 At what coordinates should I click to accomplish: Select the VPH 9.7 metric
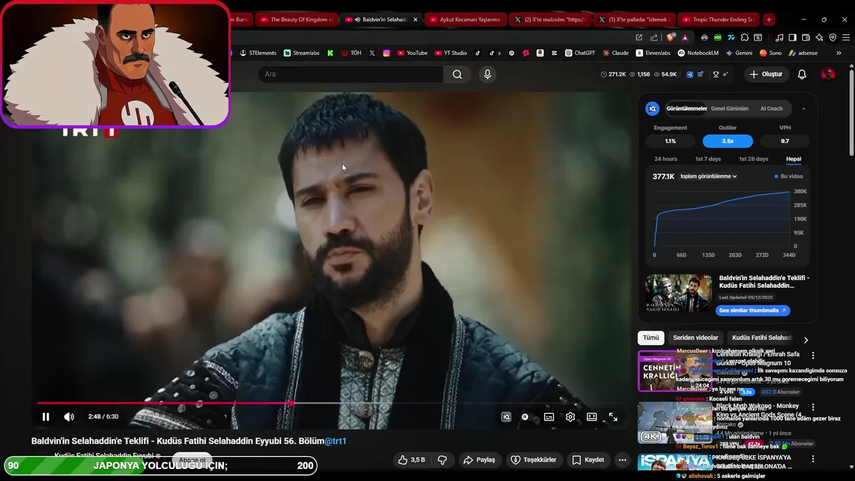tap(785, 141)
